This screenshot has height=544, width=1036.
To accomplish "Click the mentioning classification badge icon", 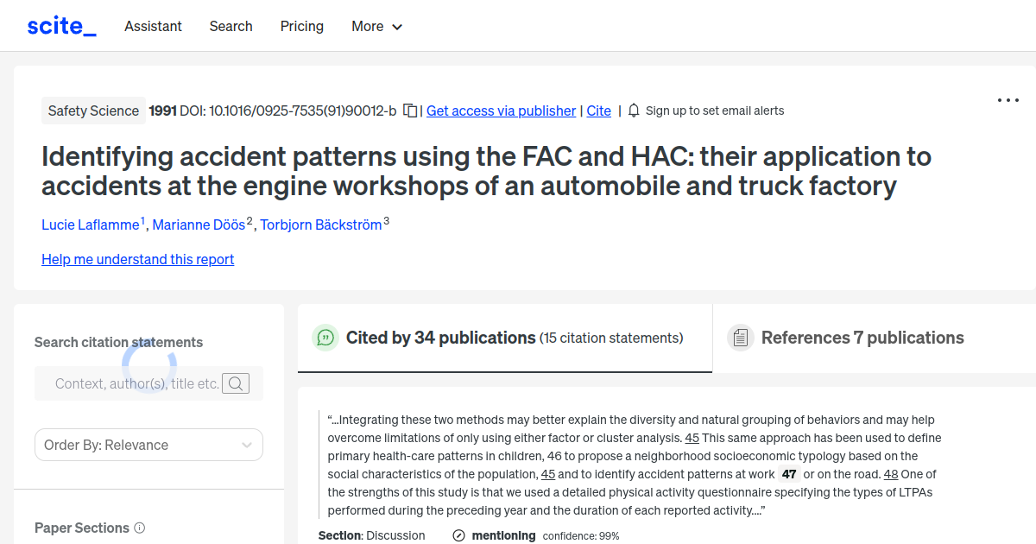I will pyautogui.click(x=457, y=535).
